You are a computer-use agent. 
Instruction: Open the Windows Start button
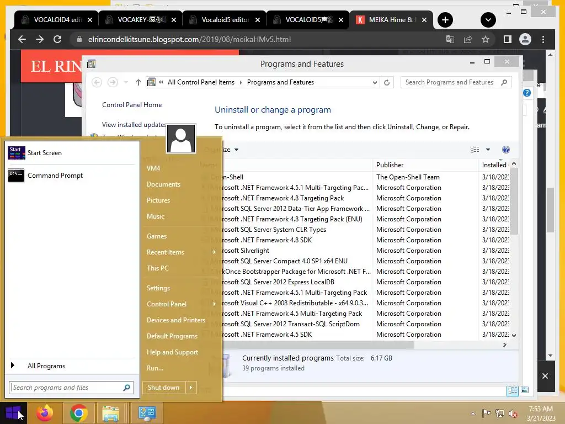[13, 413]
